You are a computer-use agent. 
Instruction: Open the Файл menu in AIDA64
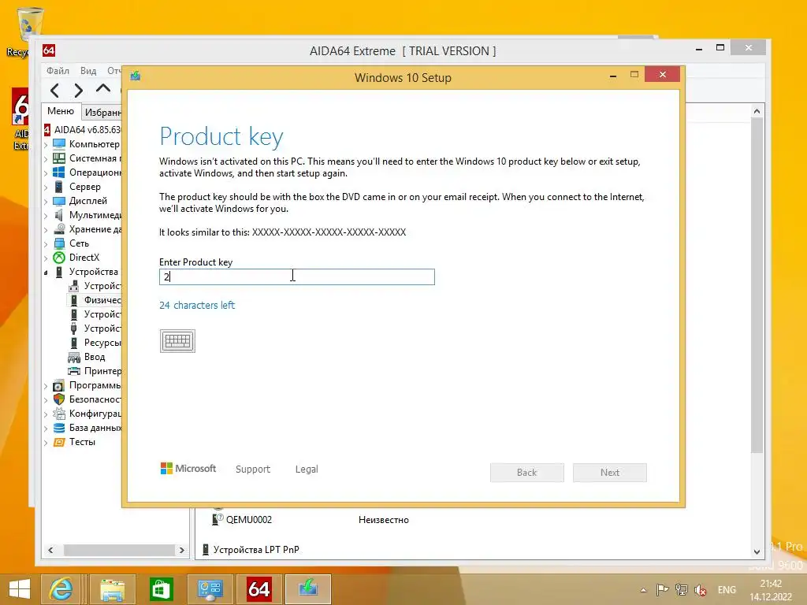tap(58, 70)
